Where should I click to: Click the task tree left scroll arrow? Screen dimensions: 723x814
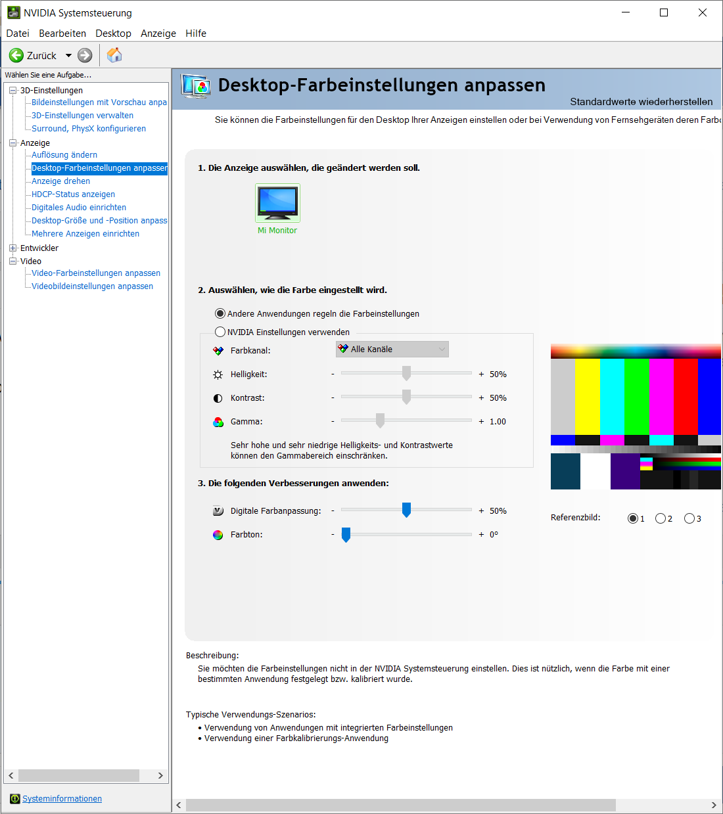(x=11, y=776)
